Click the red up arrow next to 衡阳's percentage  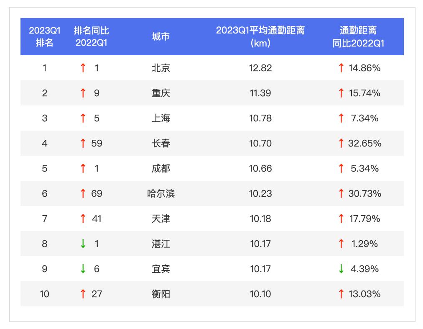pos(342,294)
